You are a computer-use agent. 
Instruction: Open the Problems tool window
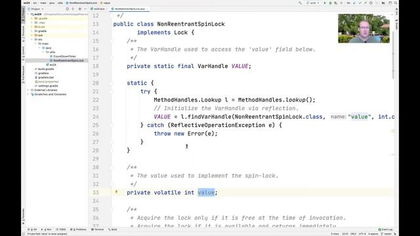[x=78, y=229]
